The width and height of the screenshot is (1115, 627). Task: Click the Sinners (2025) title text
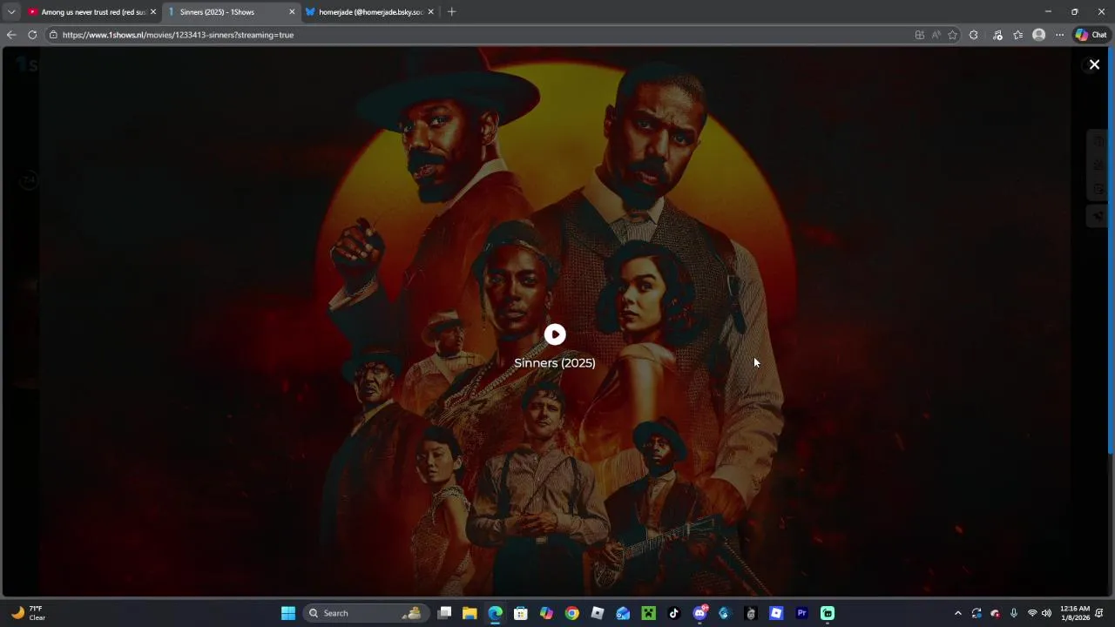click(x=555, y=363)
